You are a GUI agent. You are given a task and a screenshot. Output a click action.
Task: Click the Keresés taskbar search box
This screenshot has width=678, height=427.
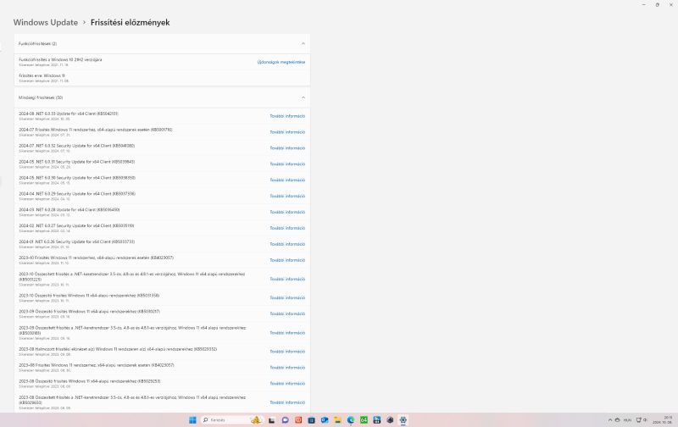pyautogui.click(x=232, y=420)
